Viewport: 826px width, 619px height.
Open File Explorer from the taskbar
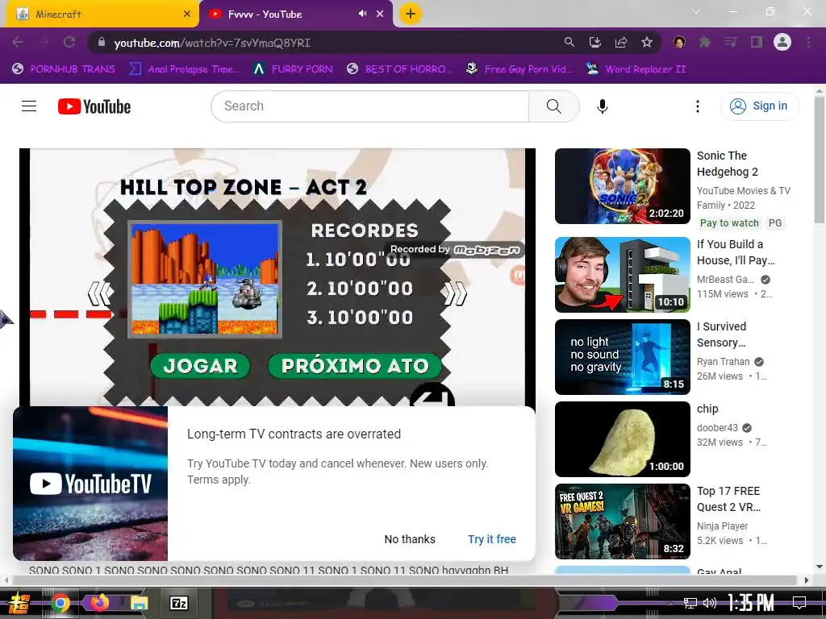(x=139, y=603)
